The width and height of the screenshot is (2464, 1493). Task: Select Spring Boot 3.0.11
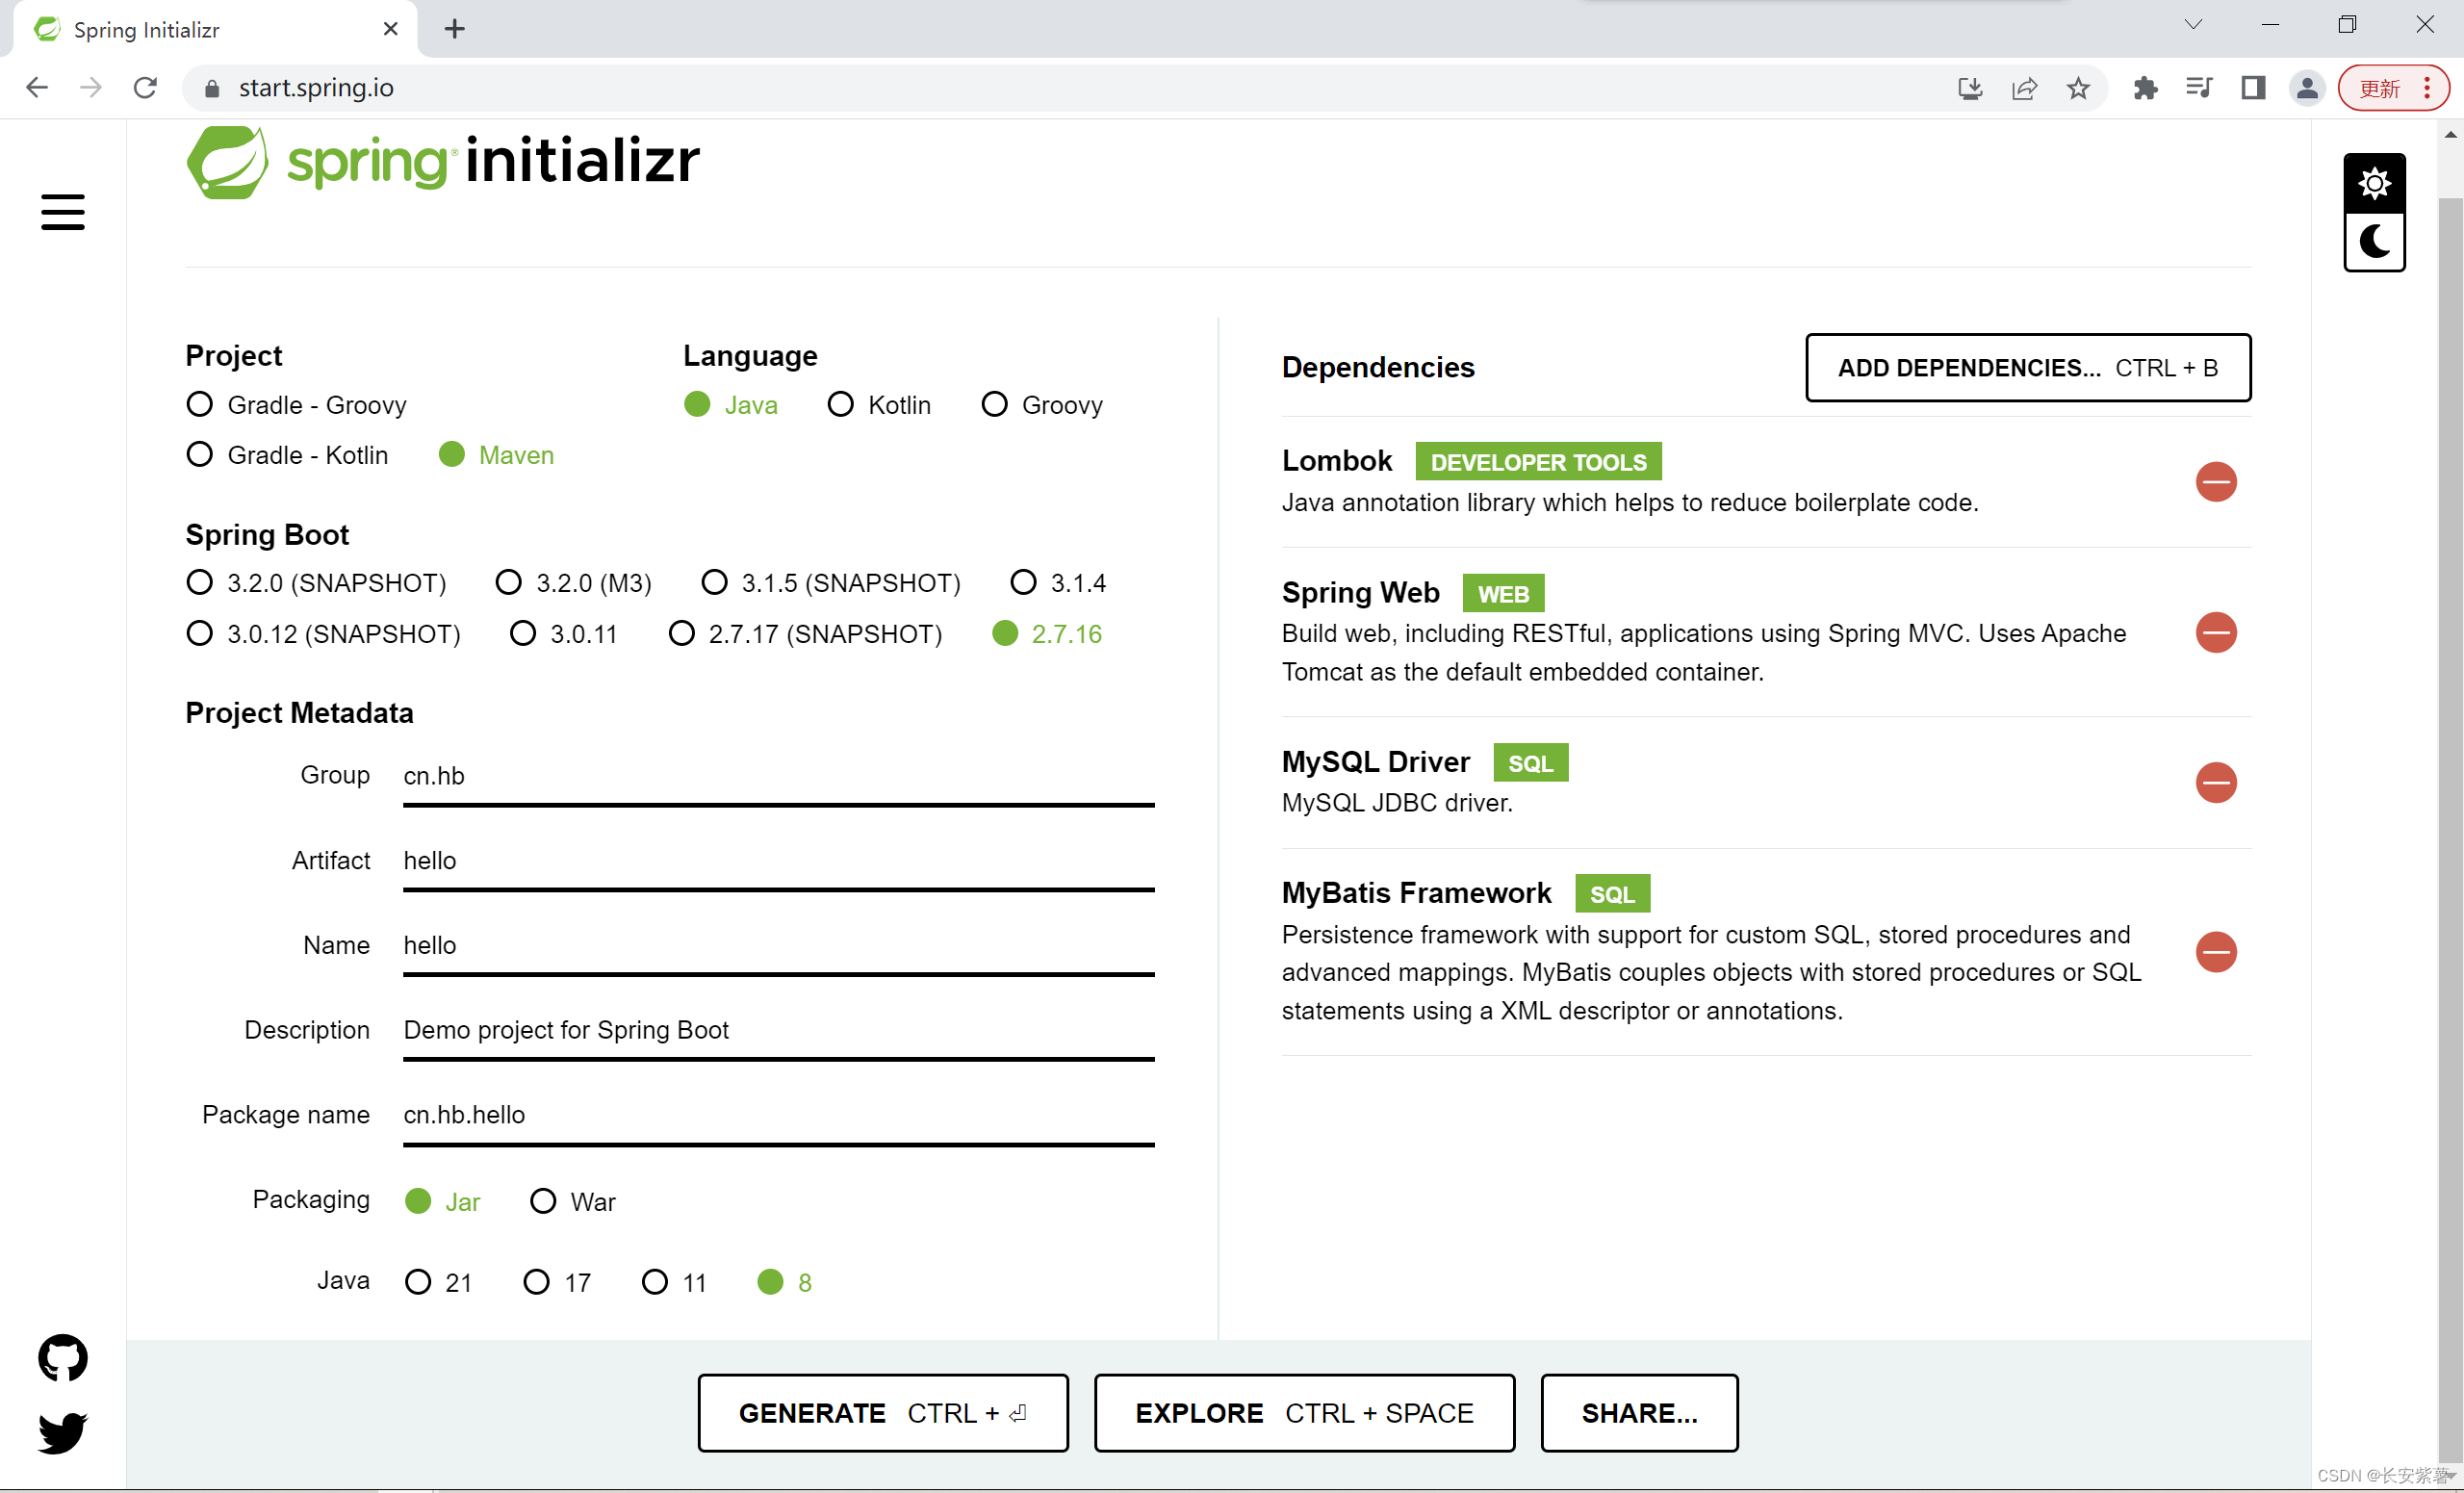click(x=563, y=633)
